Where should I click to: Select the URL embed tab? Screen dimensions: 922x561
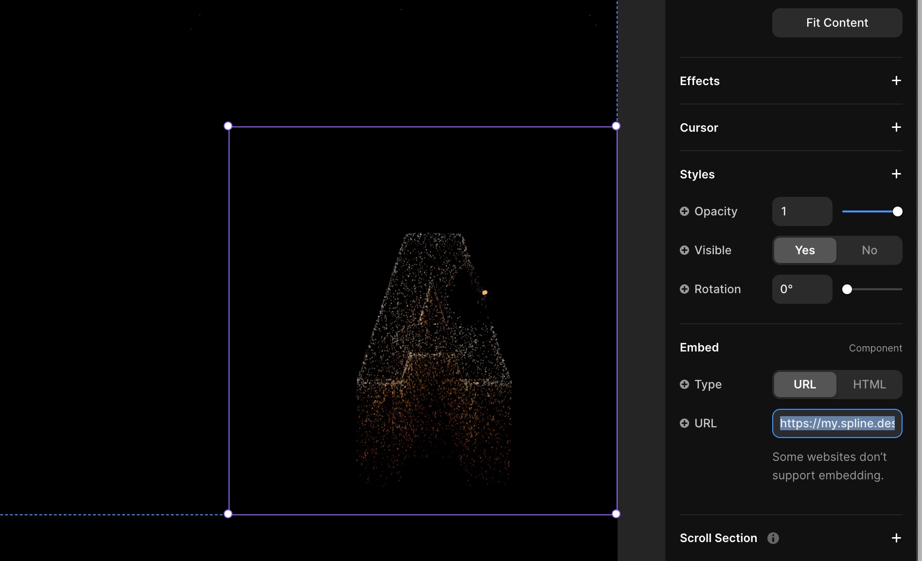point(805,385)
